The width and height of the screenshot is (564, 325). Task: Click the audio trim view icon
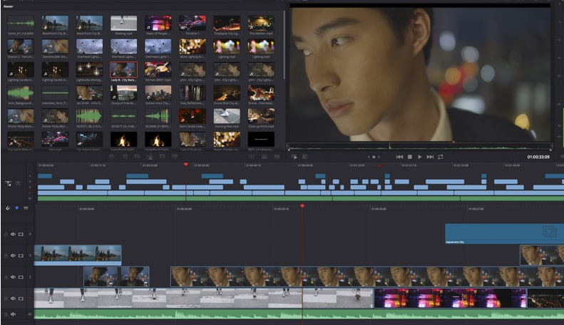click(x=26, y=208)
